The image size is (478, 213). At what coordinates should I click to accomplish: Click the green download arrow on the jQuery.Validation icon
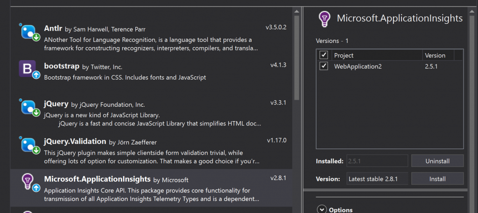click(36, 151)
